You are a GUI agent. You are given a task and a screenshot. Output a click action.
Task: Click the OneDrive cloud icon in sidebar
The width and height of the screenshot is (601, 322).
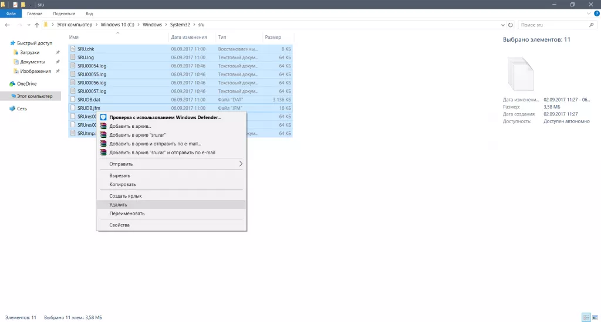coord(12,84)
